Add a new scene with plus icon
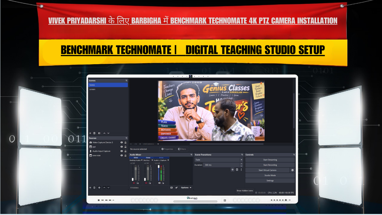Screen dimensions: 382x215 pos(90,133)
